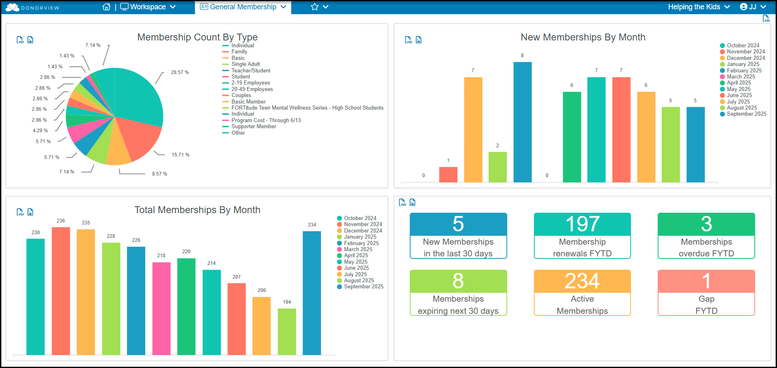Click the tallest bar, 236, in the Total Memberships chart
Screen dimensions: 777x368
pos(61,291)
